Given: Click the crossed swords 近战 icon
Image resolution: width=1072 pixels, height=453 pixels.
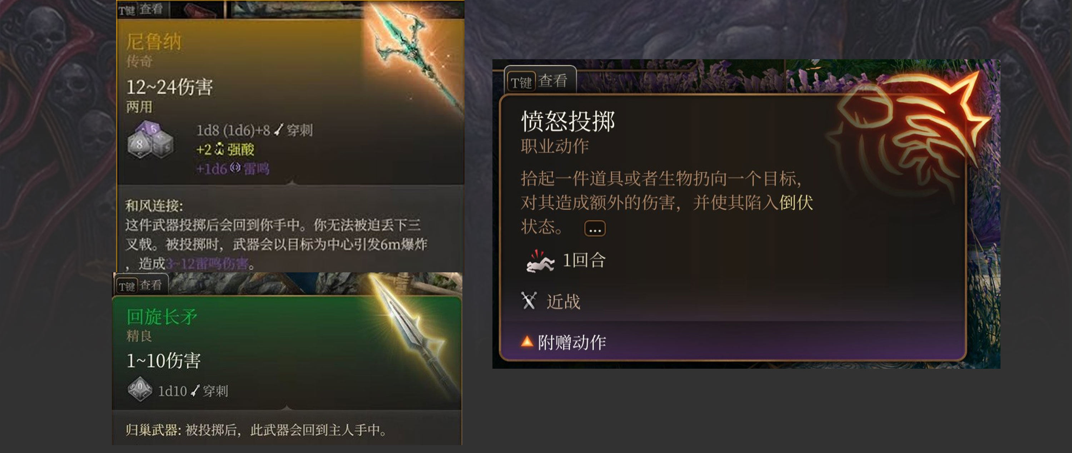Looking at the screenshot, I should (529, 301).
